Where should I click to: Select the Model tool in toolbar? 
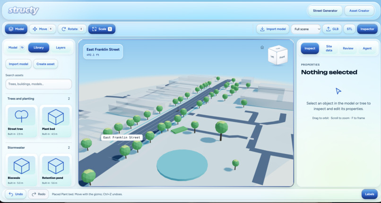16,29
